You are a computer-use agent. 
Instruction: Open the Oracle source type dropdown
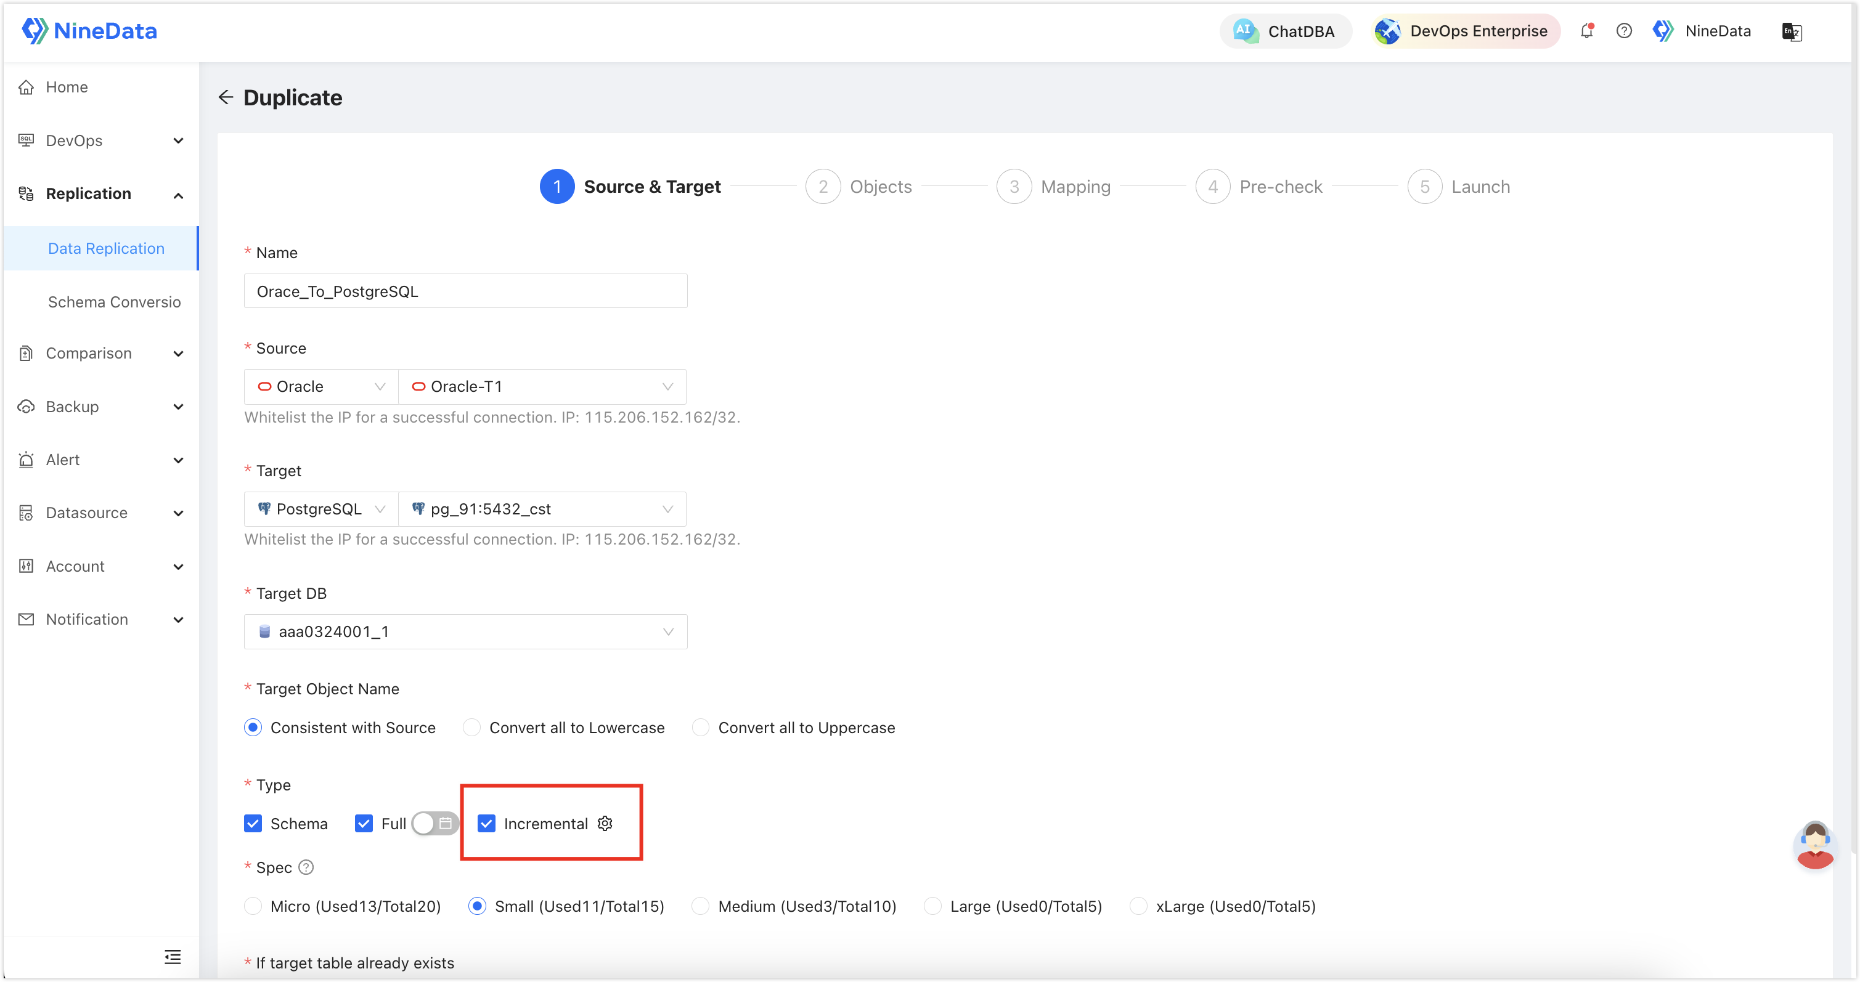coord(321,387)
